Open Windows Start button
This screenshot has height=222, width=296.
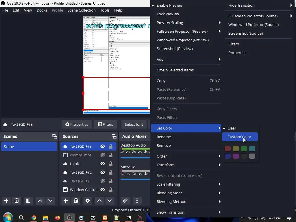coord(8,217)
